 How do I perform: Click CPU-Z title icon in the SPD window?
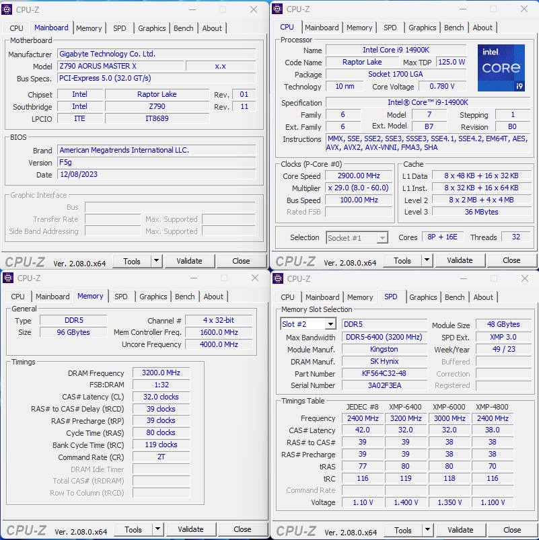[278, 278]
